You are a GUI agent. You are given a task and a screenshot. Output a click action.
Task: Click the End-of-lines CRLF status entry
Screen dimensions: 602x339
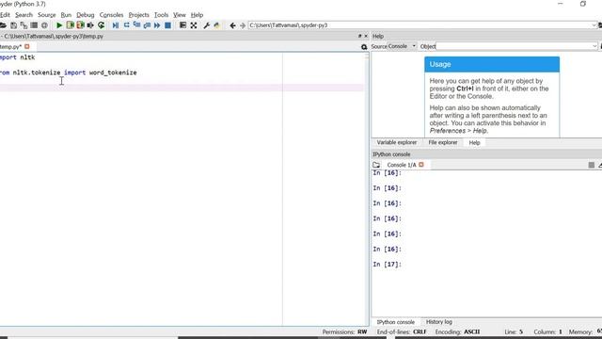[402, 332]
